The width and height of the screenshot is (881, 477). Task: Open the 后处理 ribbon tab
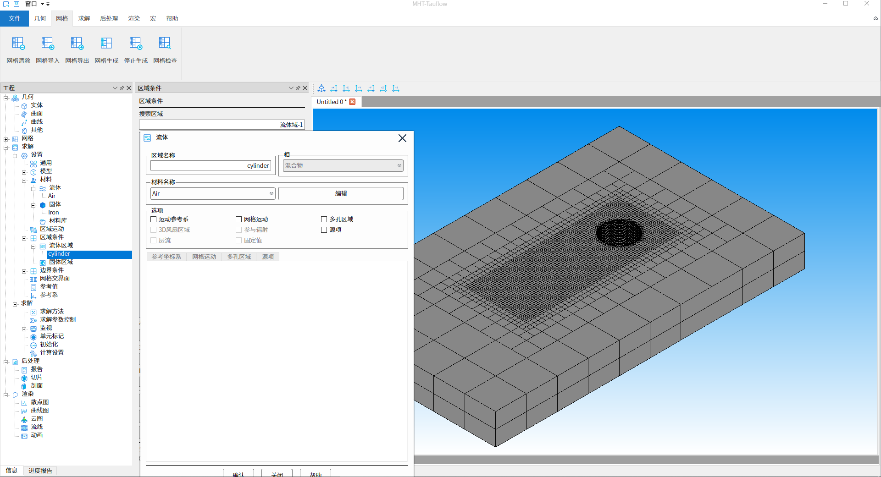(x=109, y=18)
